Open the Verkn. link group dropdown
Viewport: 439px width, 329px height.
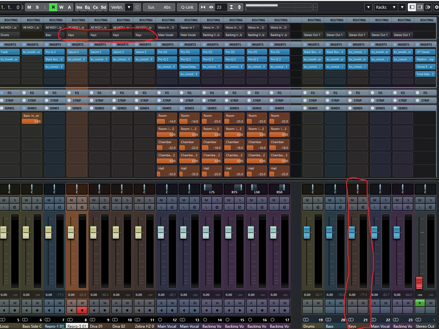pyautogui.click(x=129, y=7)
